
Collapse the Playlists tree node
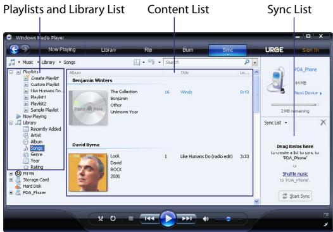point(11,72)
